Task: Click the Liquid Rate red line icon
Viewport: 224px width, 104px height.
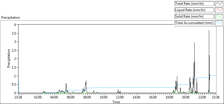Action: pyautogui.click(x=219, y=10)
